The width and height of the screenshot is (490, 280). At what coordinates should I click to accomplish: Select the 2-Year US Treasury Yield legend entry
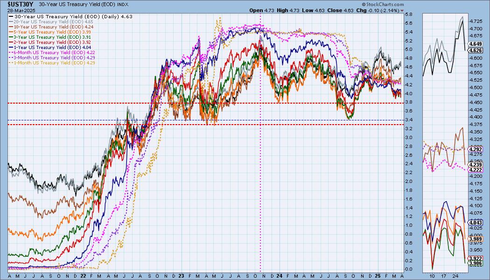tap(50, 42)
